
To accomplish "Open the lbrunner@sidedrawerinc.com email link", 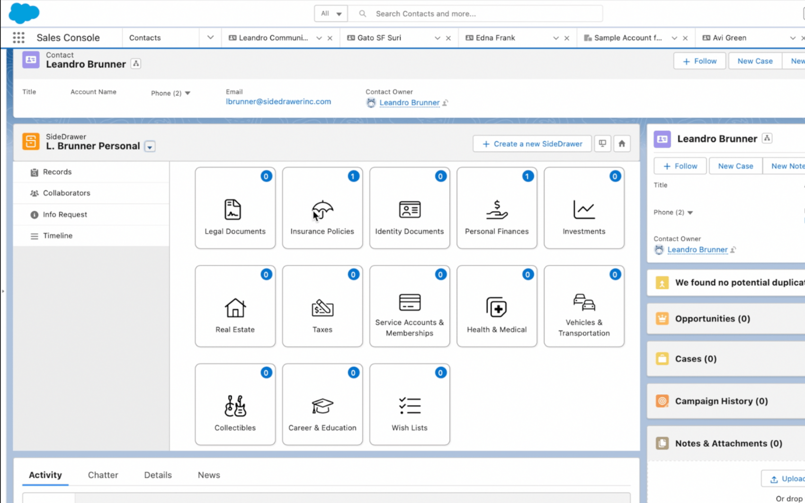I will 278,101.
